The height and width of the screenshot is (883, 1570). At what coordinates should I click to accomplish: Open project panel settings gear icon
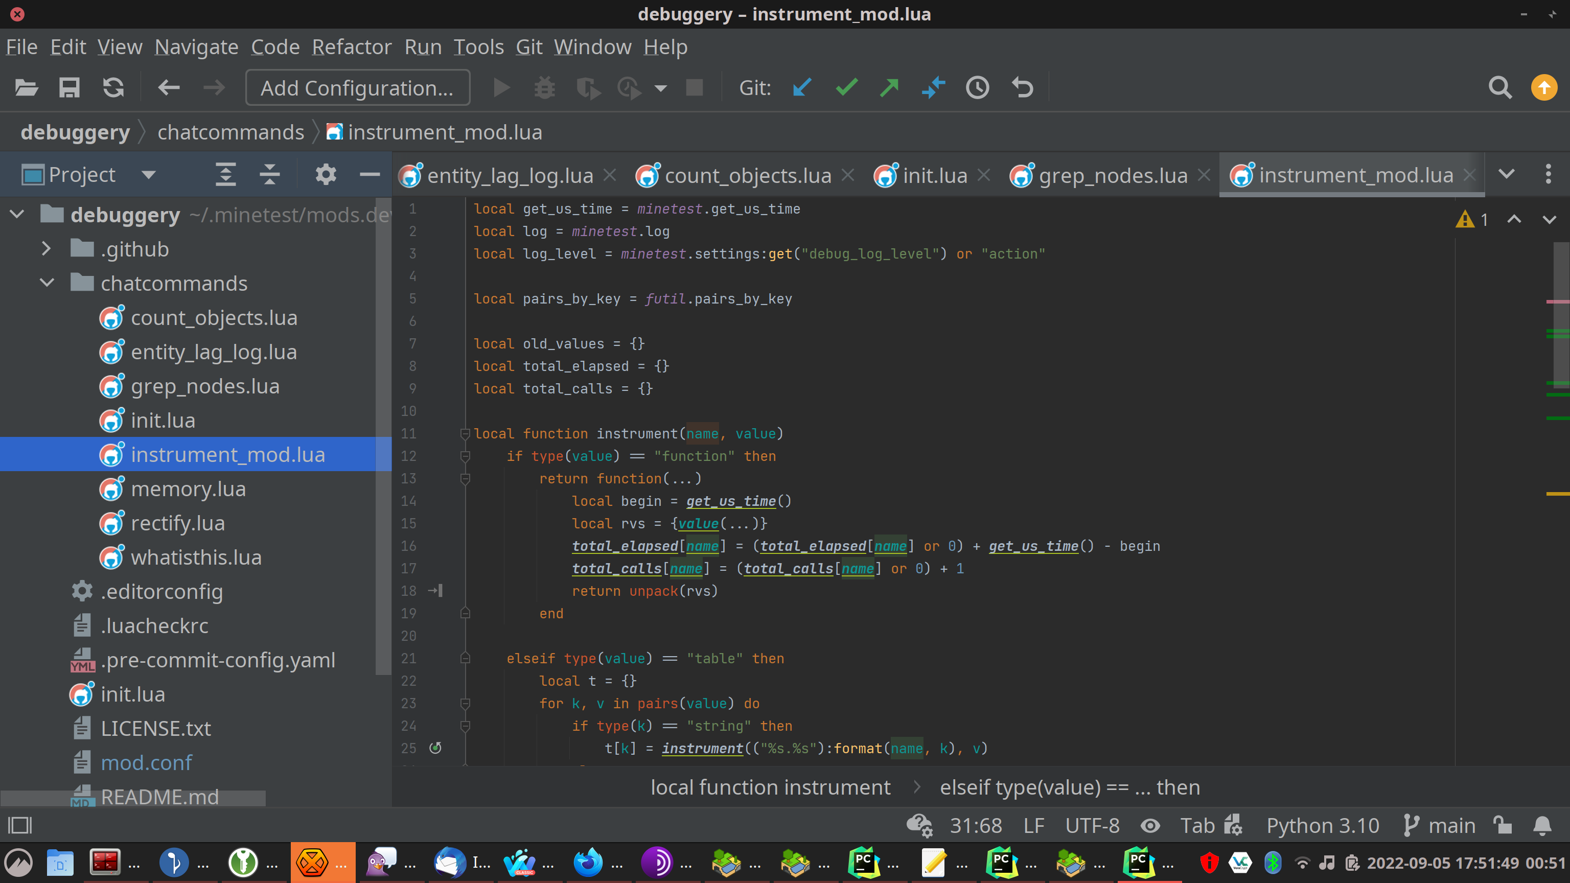coord(326,175)
